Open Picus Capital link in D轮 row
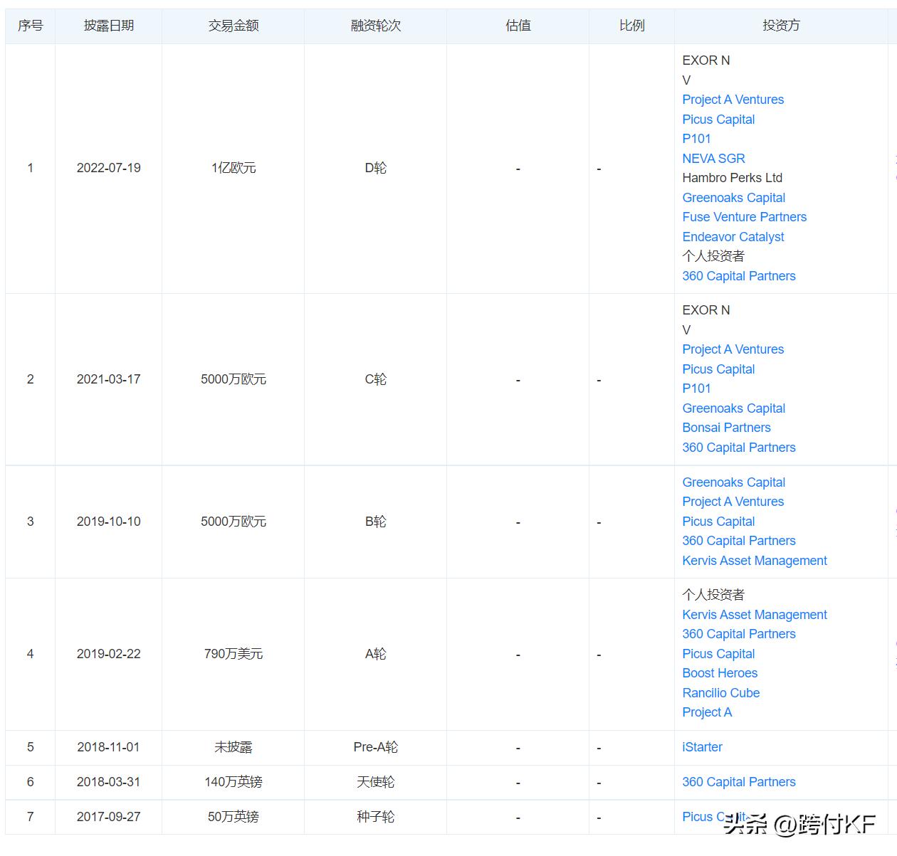The width and height of the screenshot is (897, 856). (718, 120)
